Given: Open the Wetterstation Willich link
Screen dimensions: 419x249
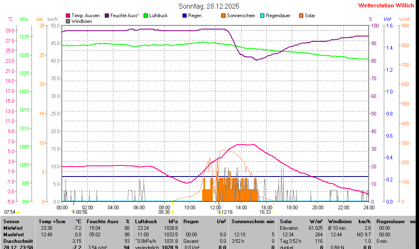Looking at the screenshot, I should 386,5.
